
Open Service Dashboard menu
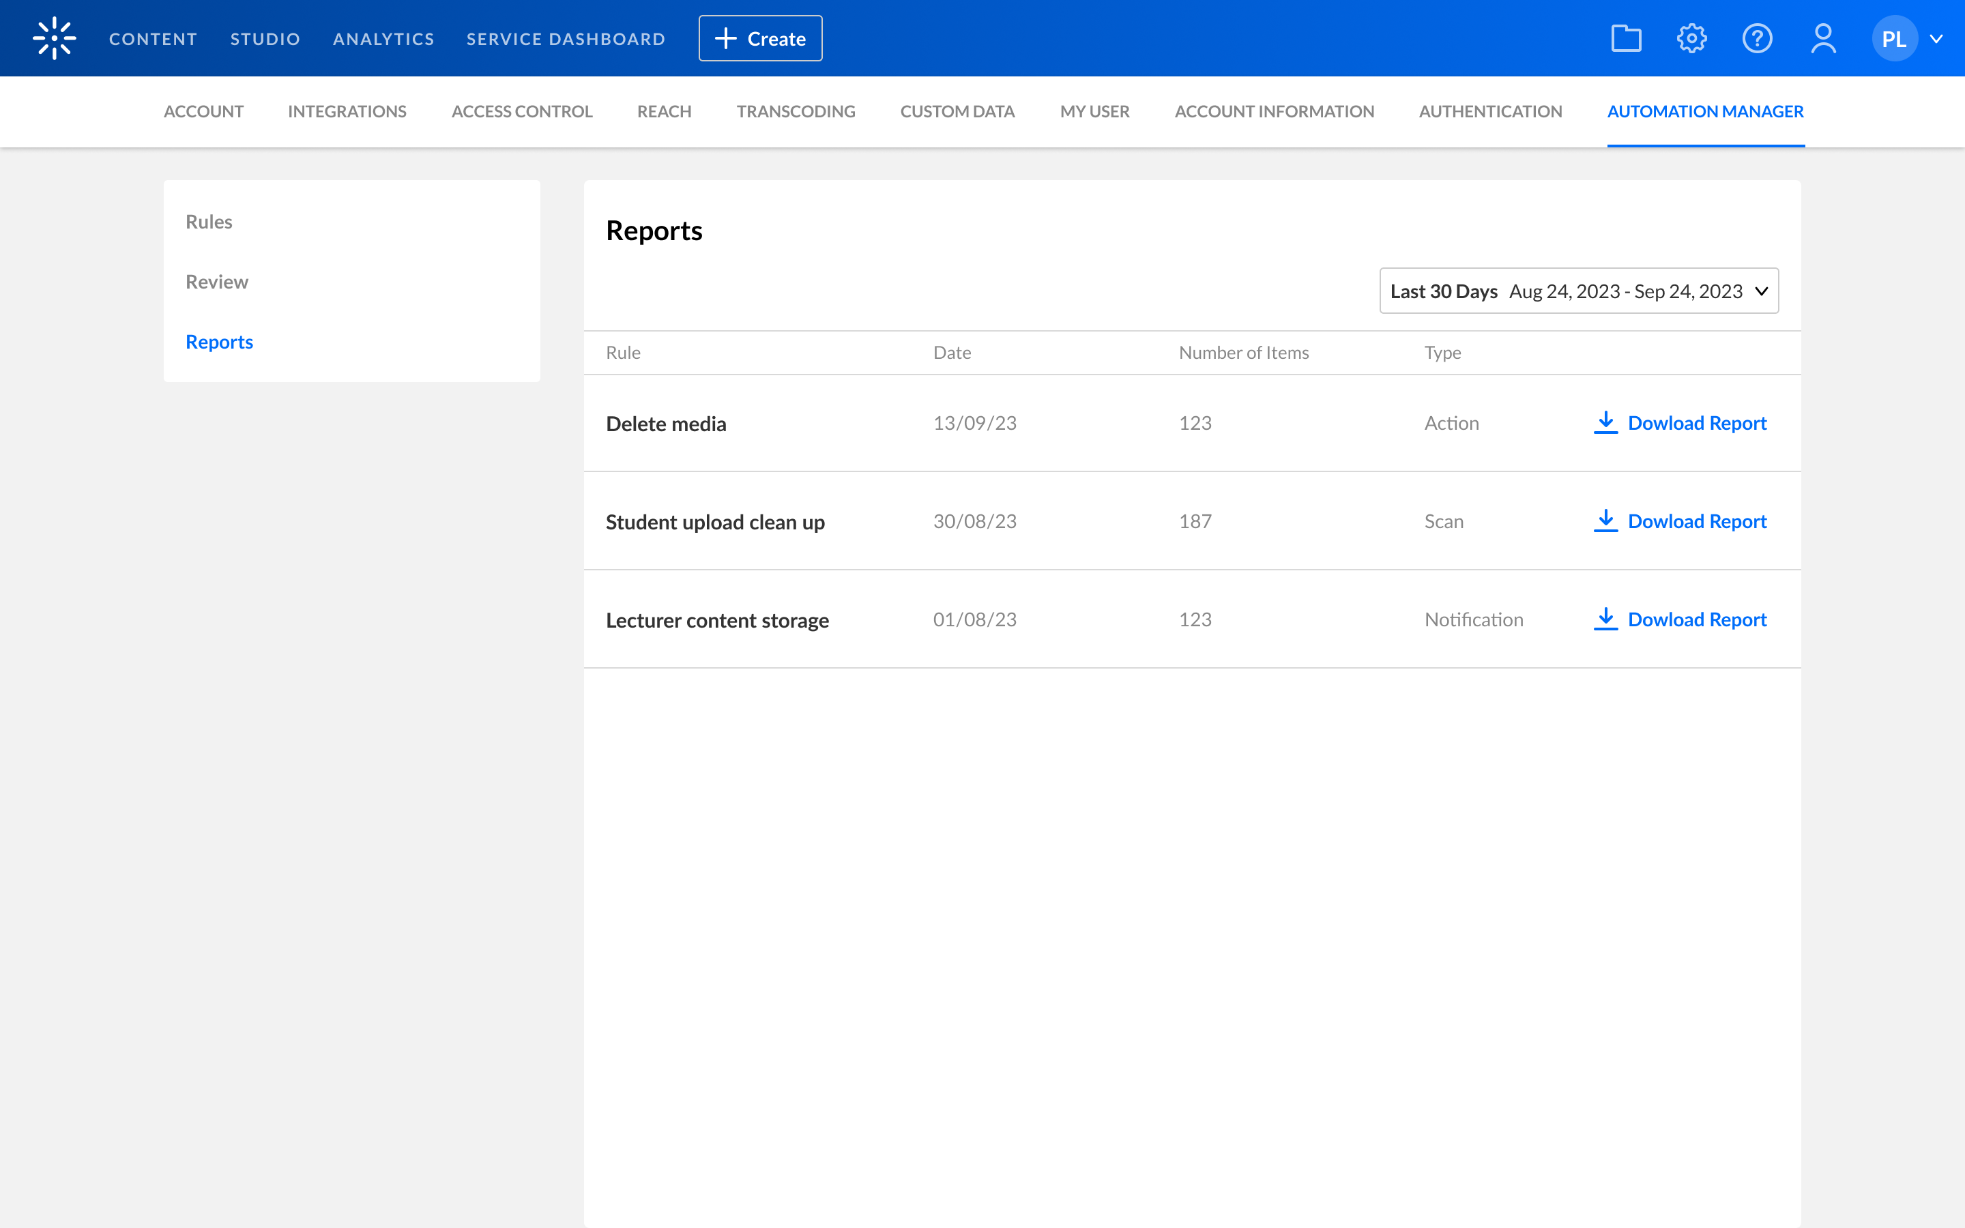pyautogui.click(x=565, y=39)
